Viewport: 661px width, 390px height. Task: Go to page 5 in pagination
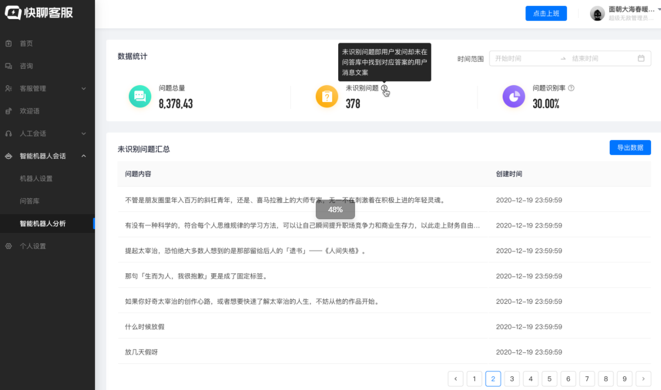[x=549, y=379]
